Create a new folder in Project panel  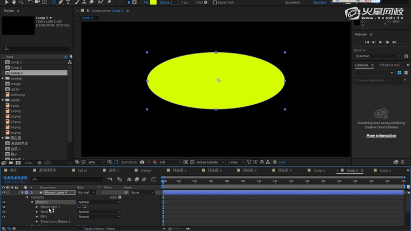click(x=11, y=162)
